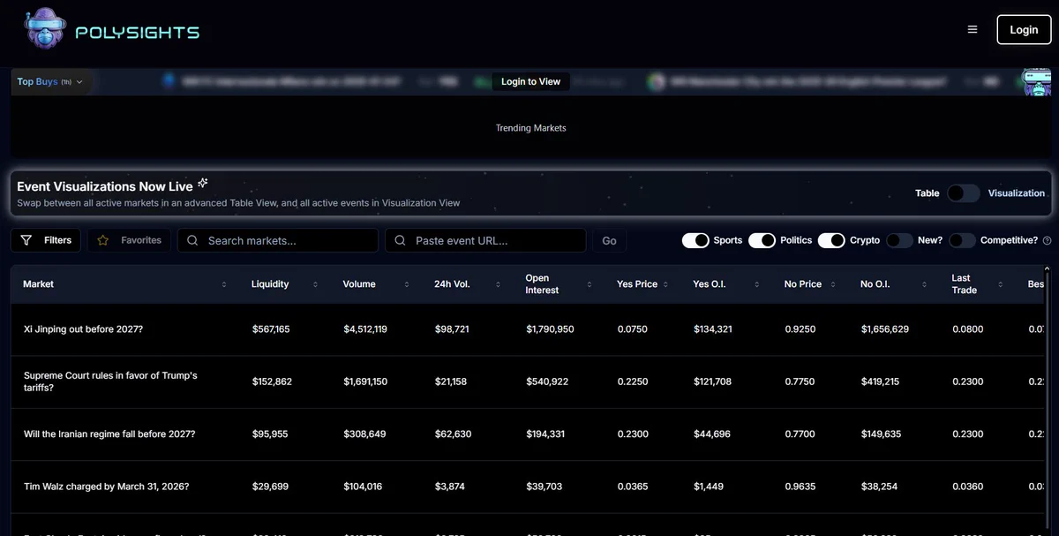Click the Polysights ape logo
The width and height of the screenshot is (1059, 536).
[x=45, y=29]
